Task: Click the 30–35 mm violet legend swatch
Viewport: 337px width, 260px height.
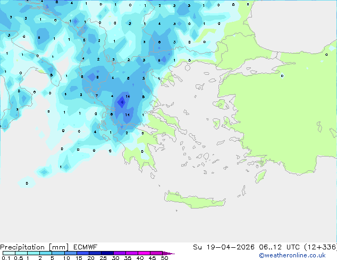Action: [x=120, y=253]
